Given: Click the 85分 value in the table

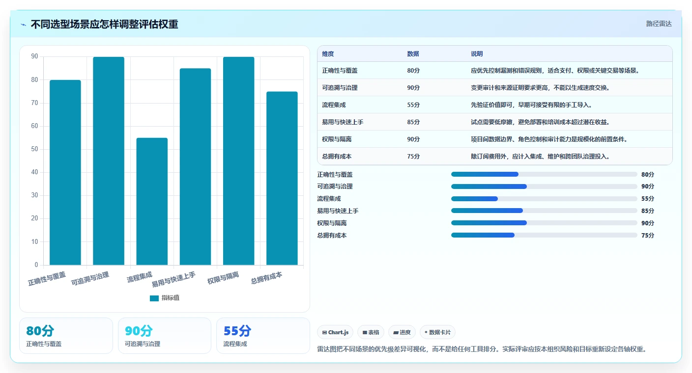Looking at the screenshot, I should coord(413,122).
